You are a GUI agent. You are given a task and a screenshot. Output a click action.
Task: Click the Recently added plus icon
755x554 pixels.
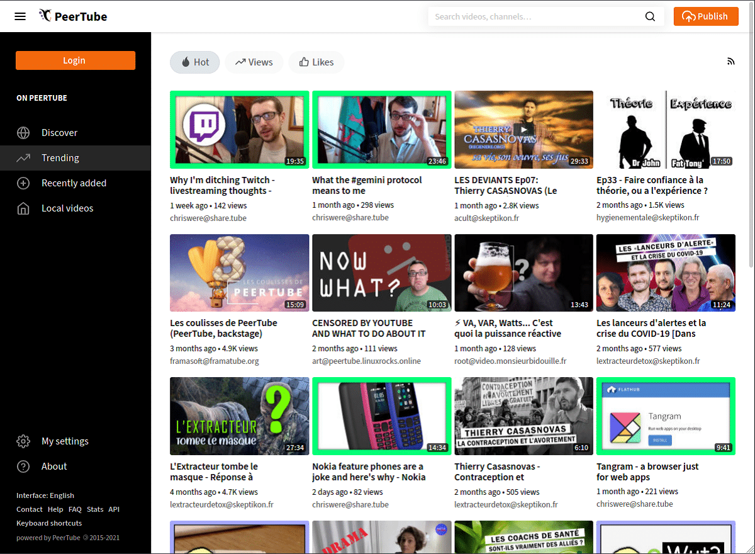pyautogui.click(x=23, y=183)
